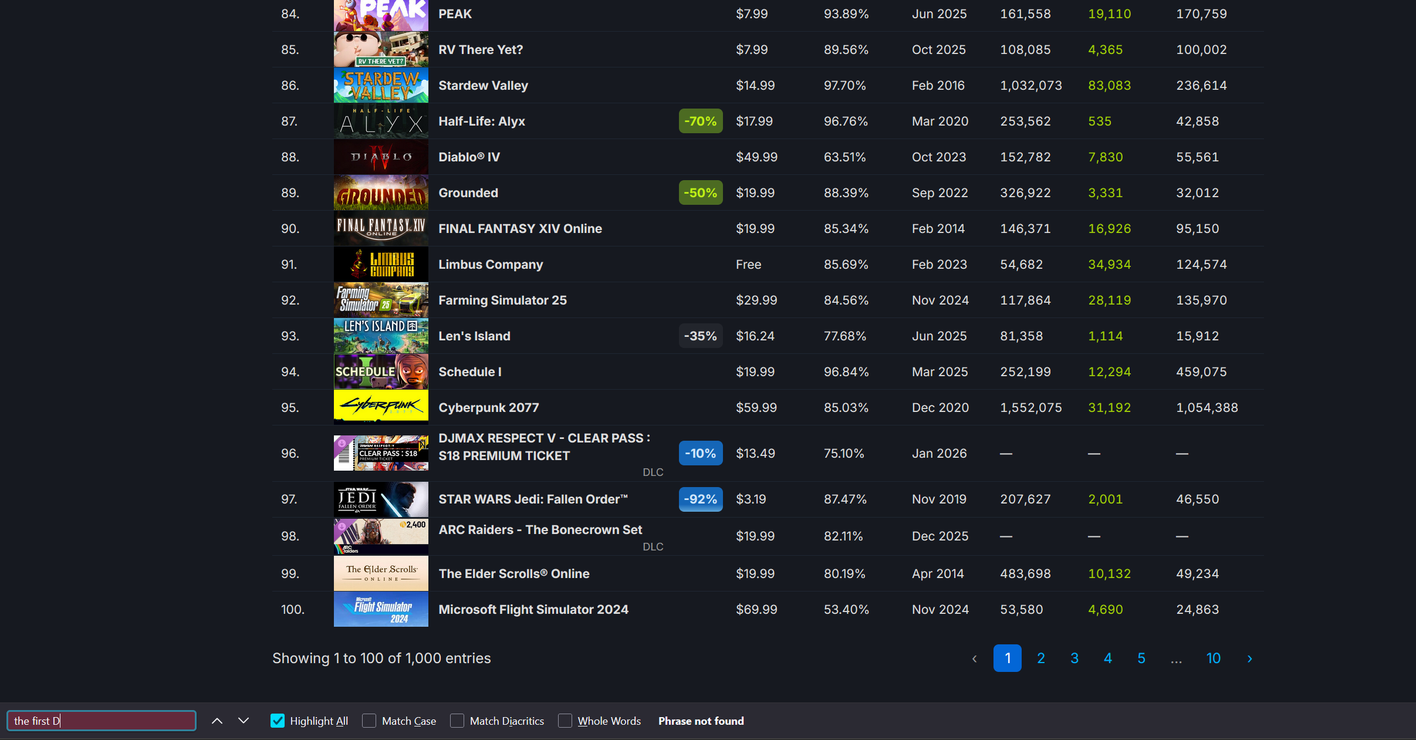1416x740 pixels.
Task: Enable the Match Case checkbox
Action: pyautogui.click(x=369, y=721)
